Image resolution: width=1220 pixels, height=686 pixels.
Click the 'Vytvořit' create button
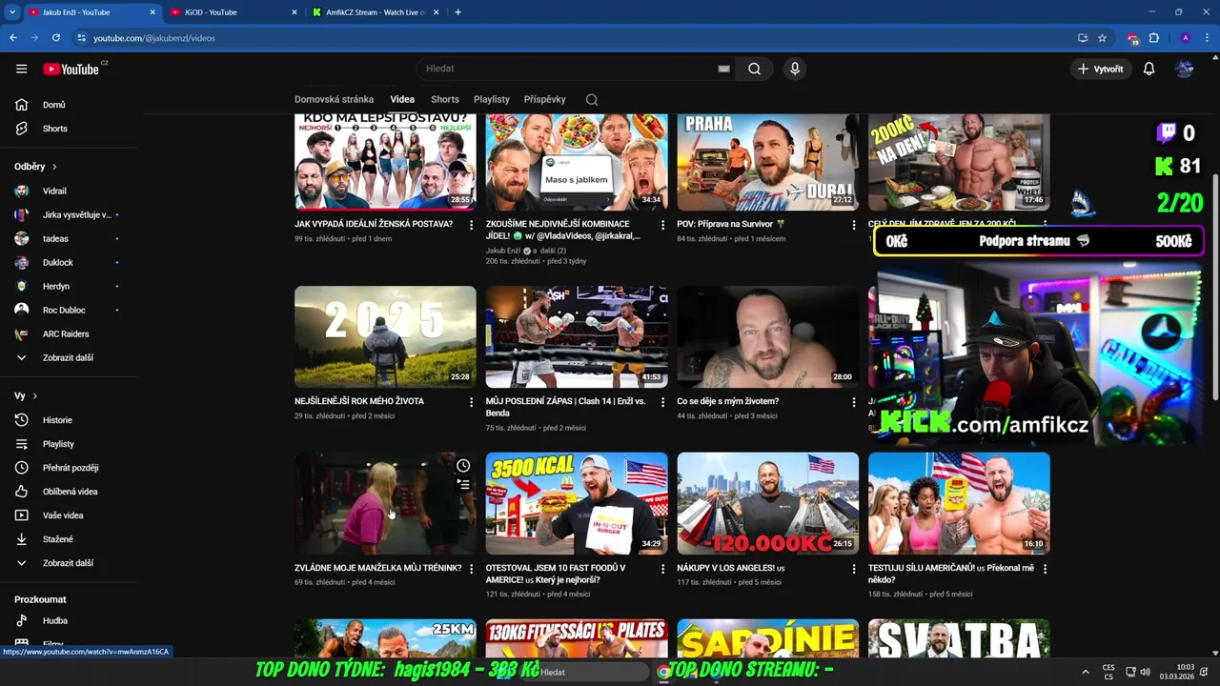click(1100, 69)
